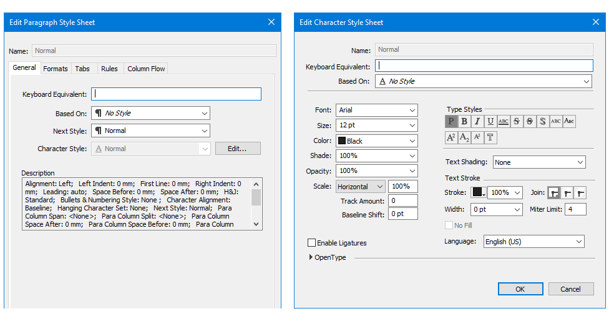Open the Shade 100% dropdown
The height and width of the screenshot is (321, 609).
point(377,156)
